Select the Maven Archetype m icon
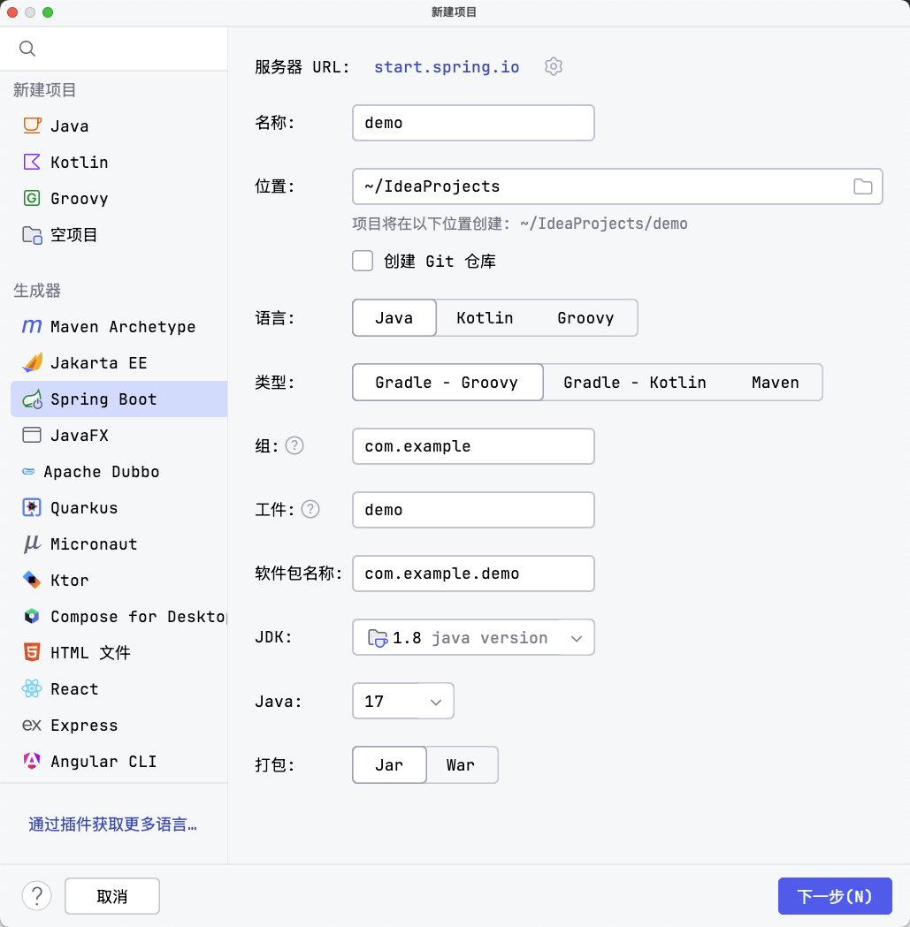910x927 pixels. [x=32, y=326]
